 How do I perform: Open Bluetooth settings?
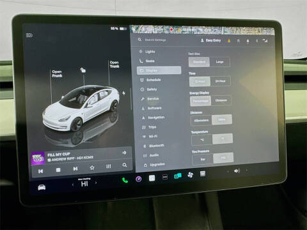pos(153,146)
